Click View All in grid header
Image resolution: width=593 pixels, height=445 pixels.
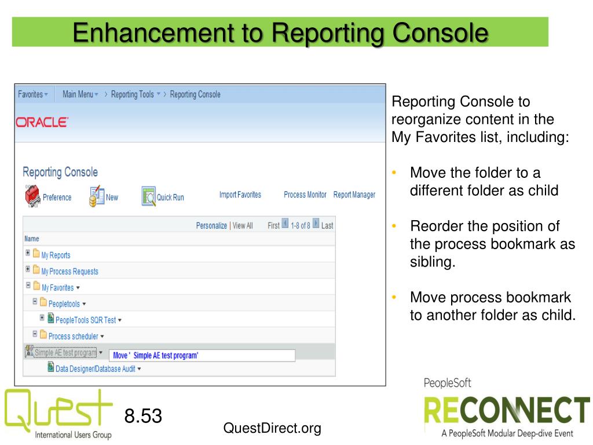[243, 225]
